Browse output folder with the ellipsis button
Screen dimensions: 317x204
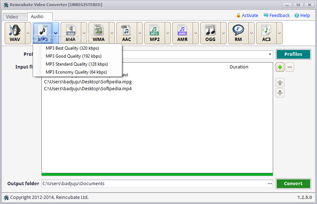(270, 184)
